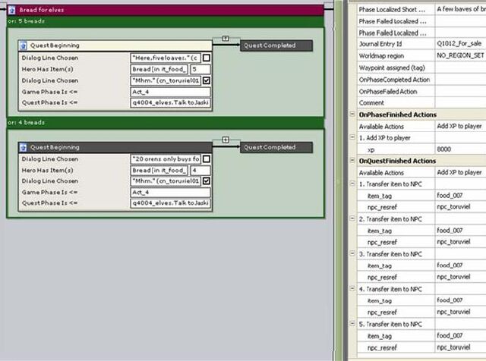Image resolution: width=486 pixels, height=361 pixels.
Task: Collapse the 1. Add XP to player entry
Action: (352, 137)
